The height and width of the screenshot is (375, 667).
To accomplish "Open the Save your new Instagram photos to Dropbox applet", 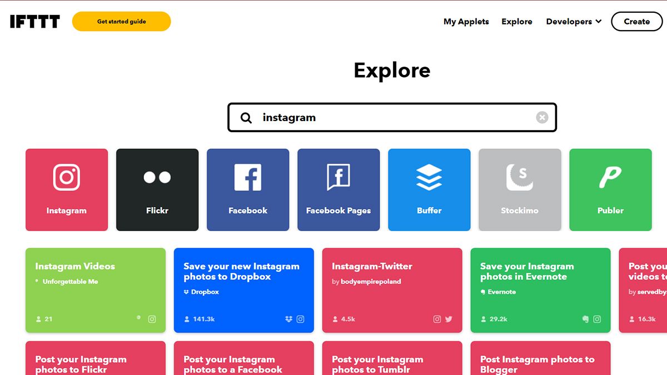I will [x=243, y=289].
